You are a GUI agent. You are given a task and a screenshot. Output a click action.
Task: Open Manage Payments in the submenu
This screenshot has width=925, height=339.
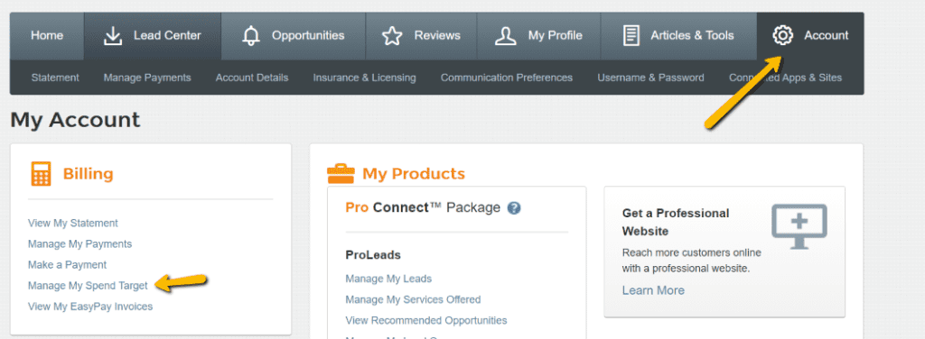click(147, 78)
